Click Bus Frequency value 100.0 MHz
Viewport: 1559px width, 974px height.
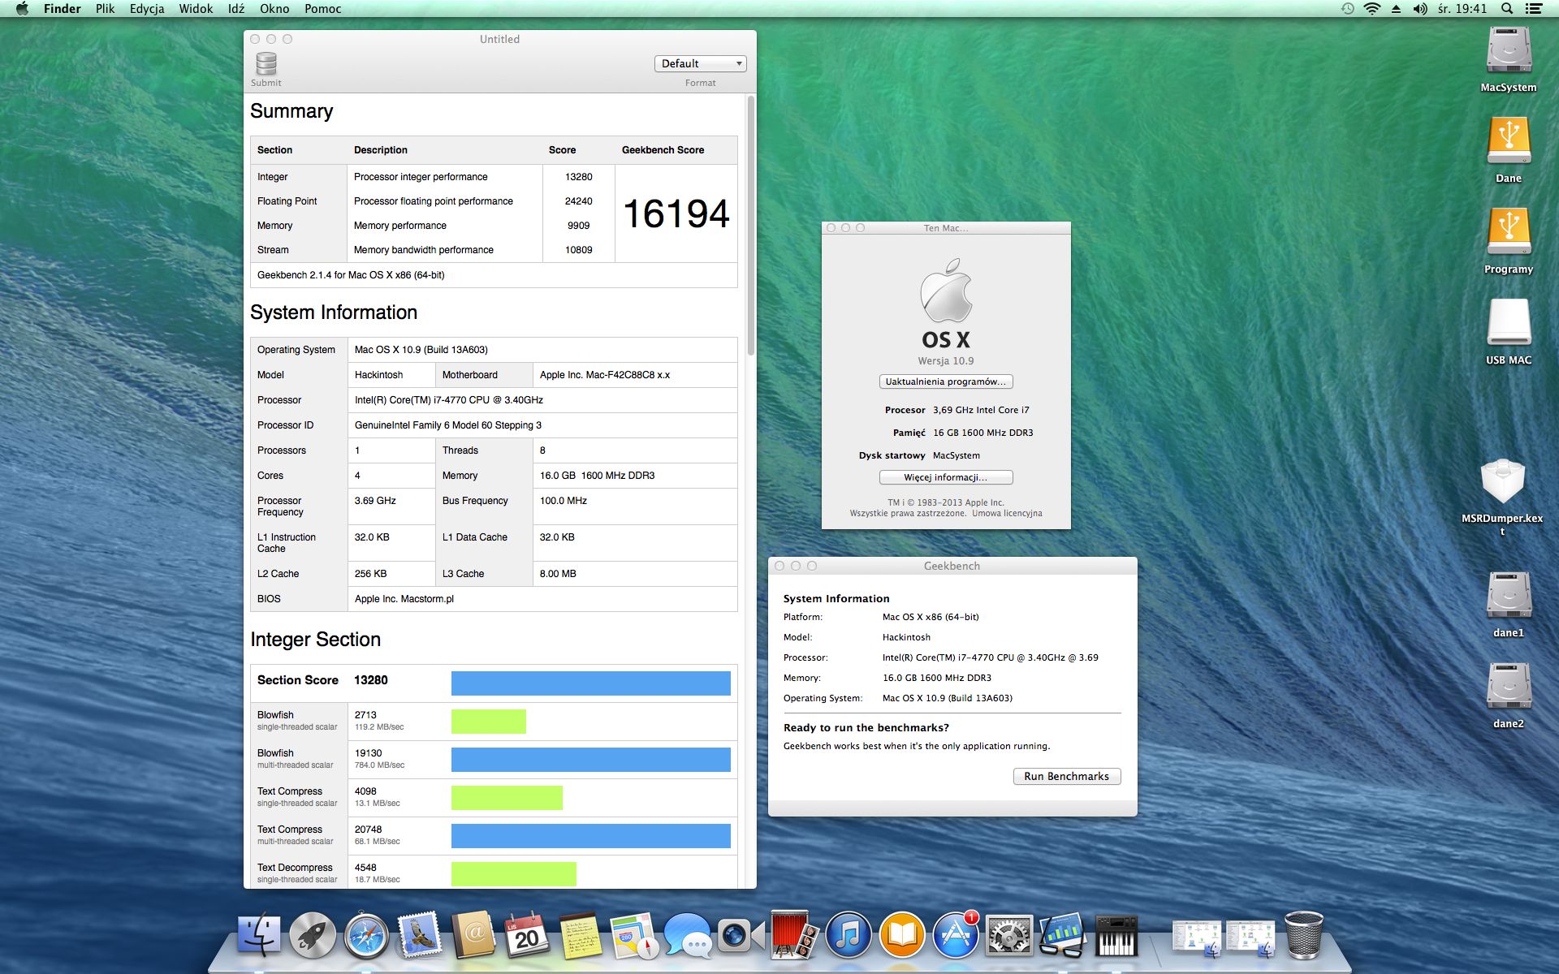[x=564, y=501]
